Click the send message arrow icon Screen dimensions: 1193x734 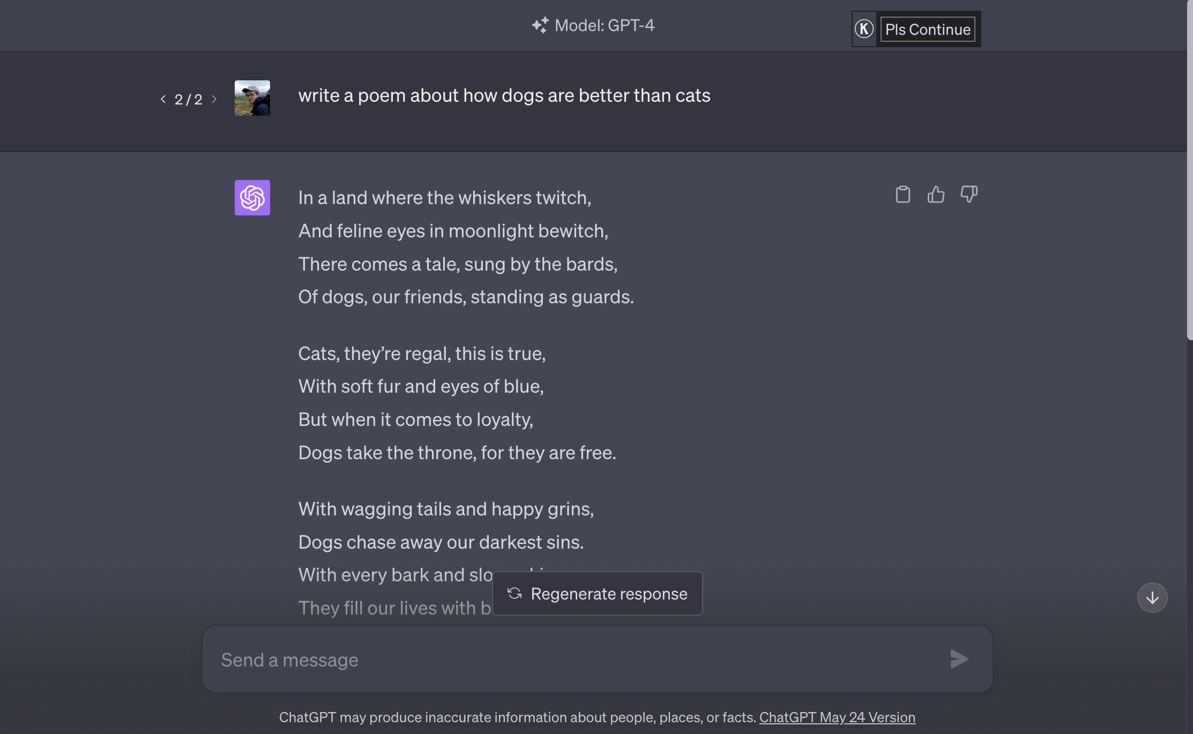click(x=959, y=659)
